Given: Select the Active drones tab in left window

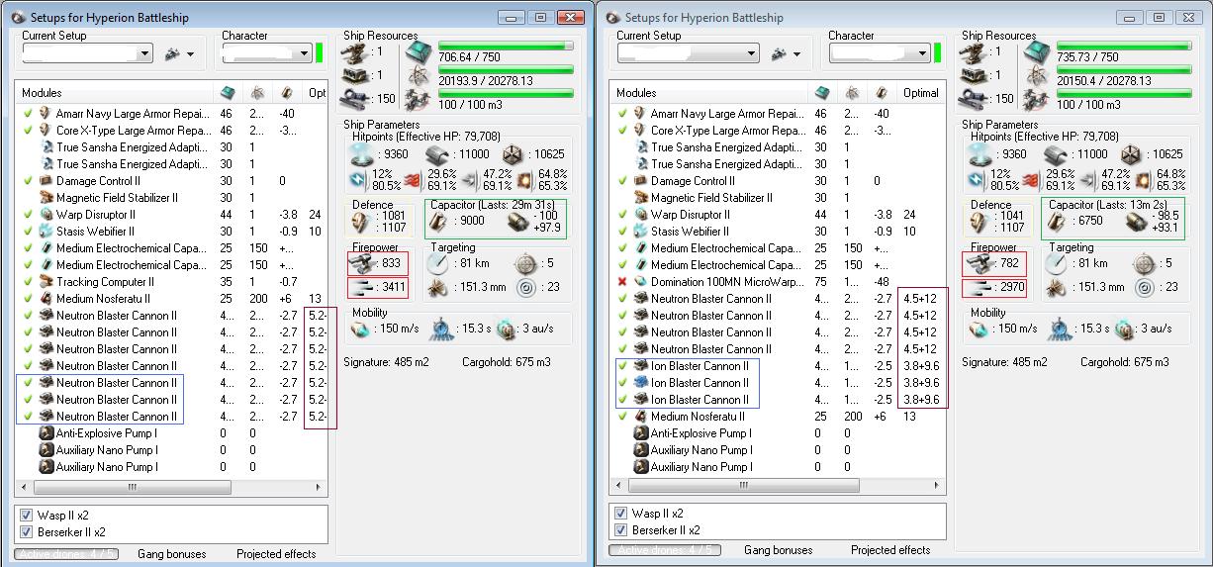Looking at the screenshot, I should [66, 554].
